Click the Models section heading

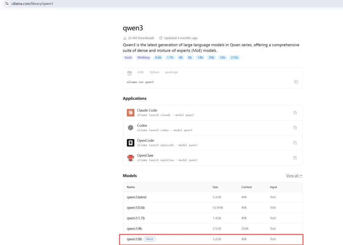pyautogui.click(x=130, y=176)
